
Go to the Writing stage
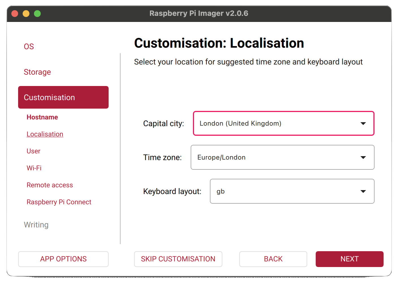tap(36, 225)
